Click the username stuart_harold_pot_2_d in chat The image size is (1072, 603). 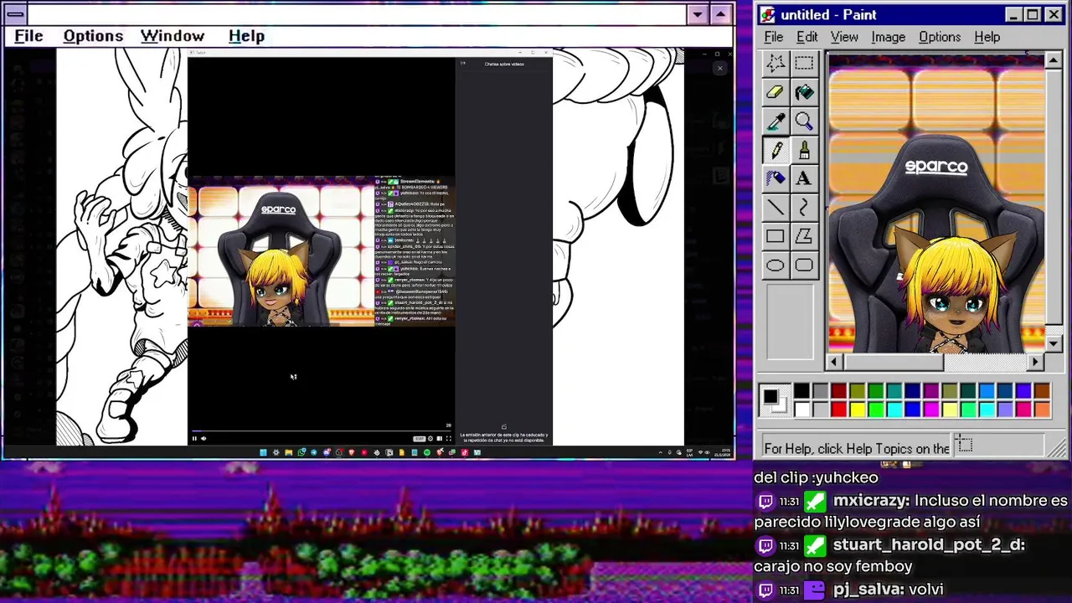point(929,544)
